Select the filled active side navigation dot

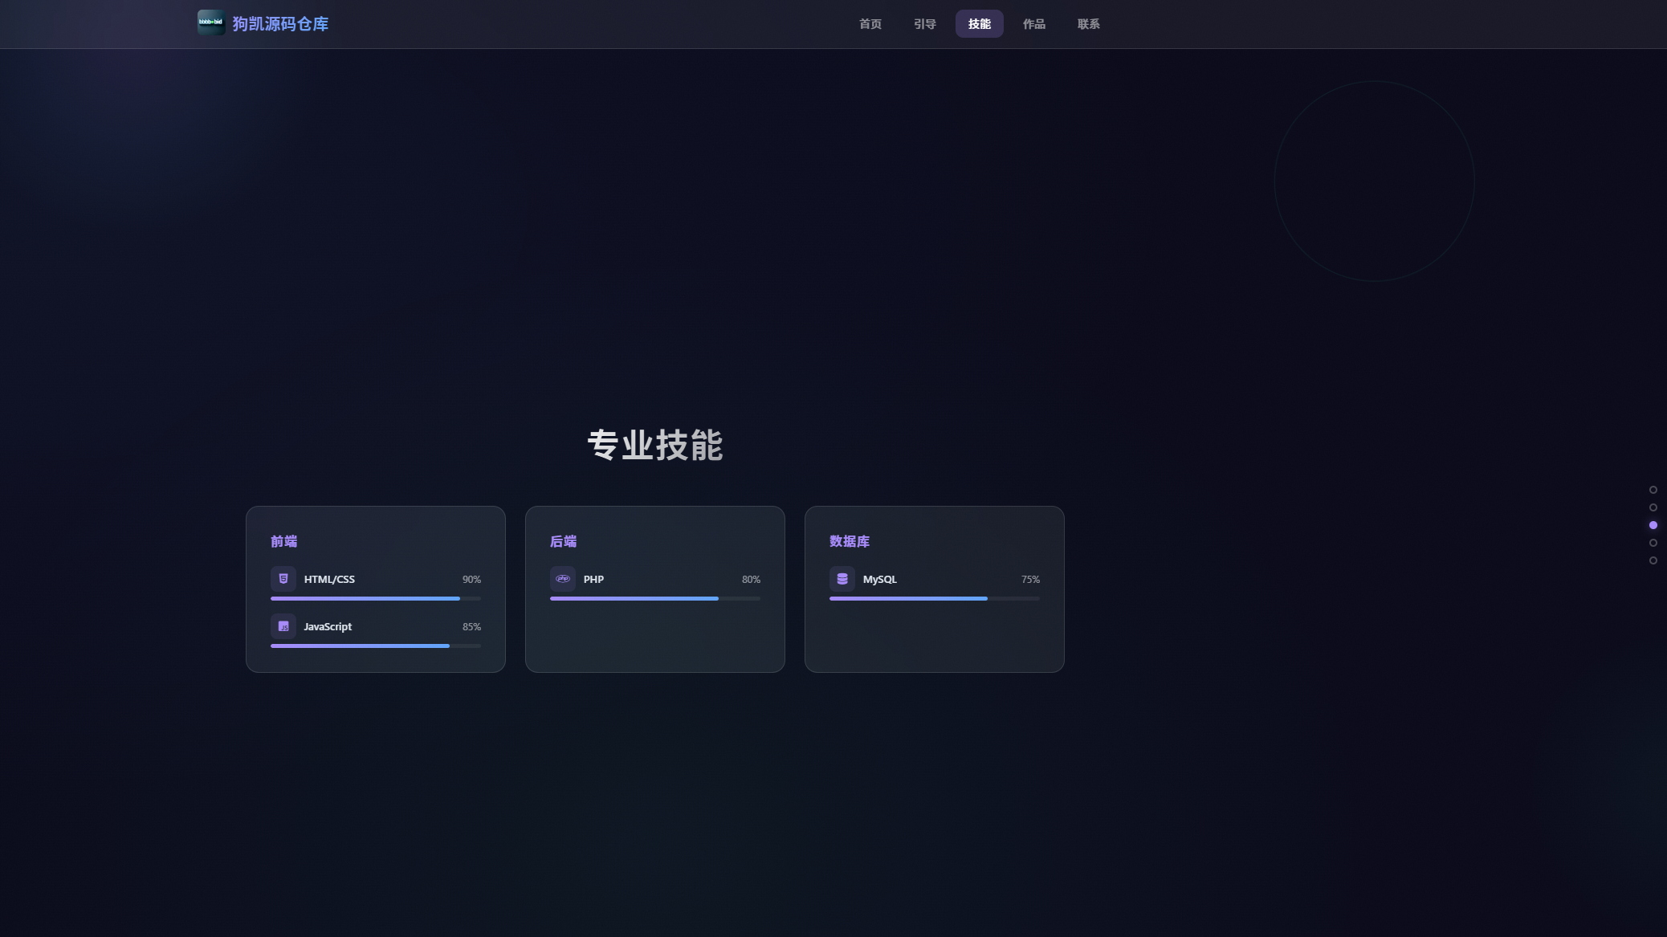tap(1653, 525)
